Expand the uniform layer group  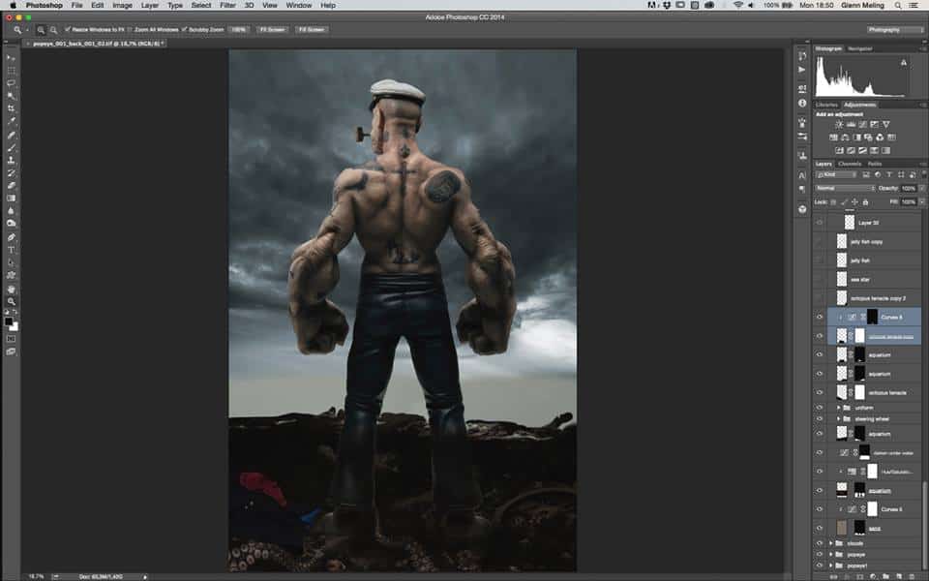pyautogui.click(x=839, y=409)
